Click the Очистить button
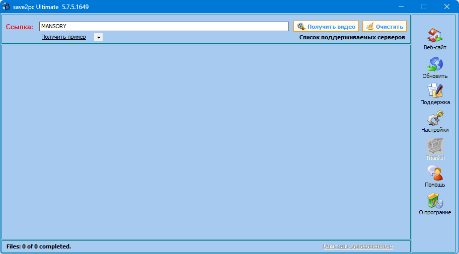 (385, 26)
